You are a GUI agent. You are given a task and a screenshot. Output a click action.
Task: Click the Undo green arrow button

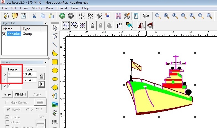coord(62,16)
